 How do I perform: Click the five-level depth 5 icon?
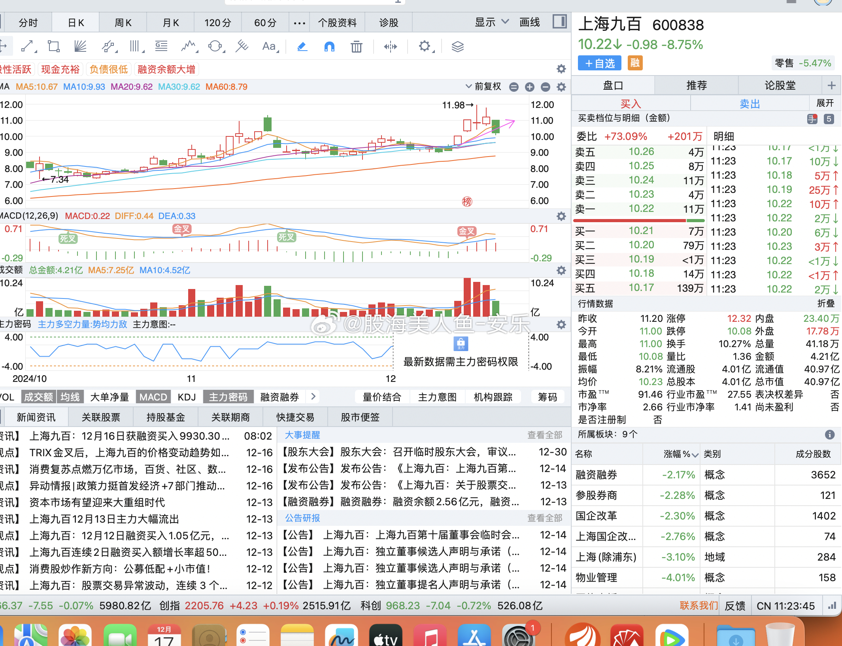tap(829, 119)
